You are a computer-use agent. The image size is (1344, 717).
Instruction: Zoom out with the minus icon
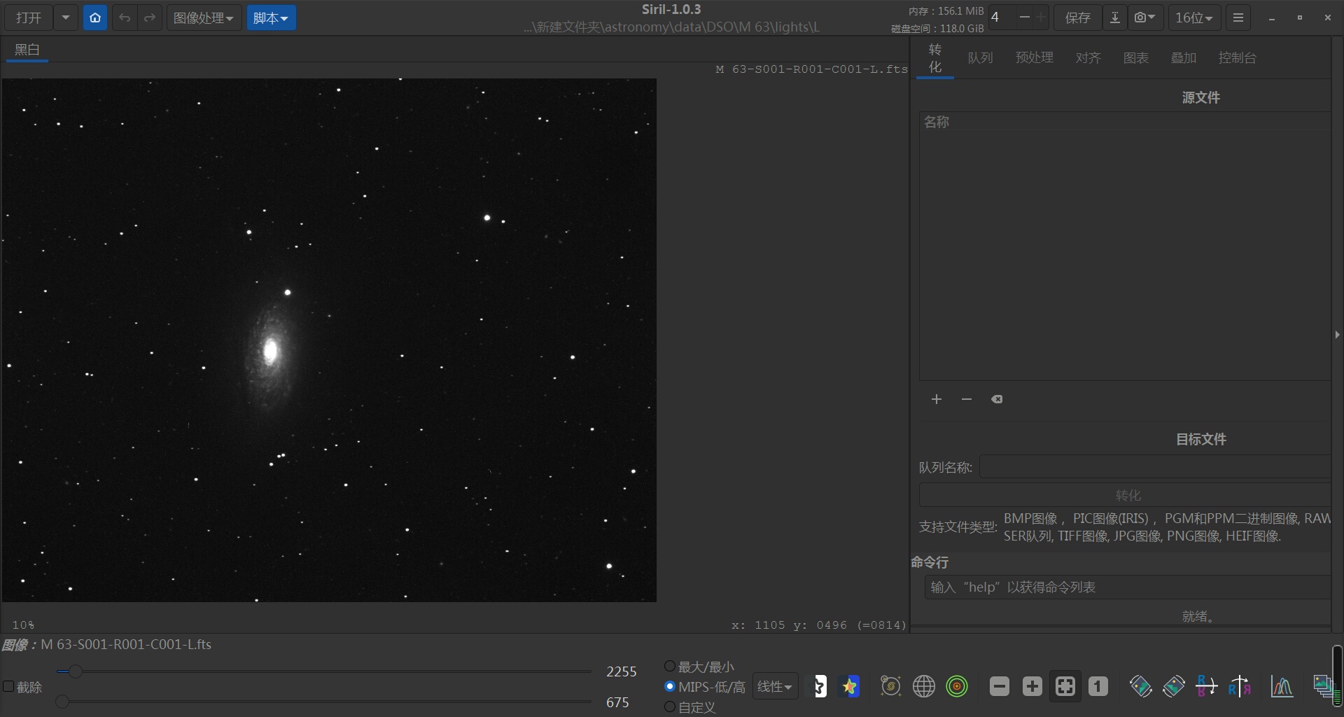(x=1000, y=686)
